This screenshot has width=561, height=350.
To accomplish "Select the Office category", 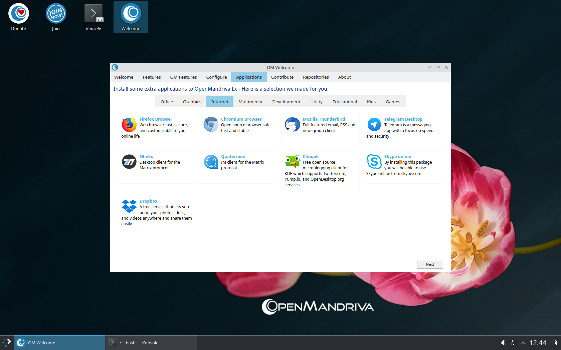I will [167, 102].
